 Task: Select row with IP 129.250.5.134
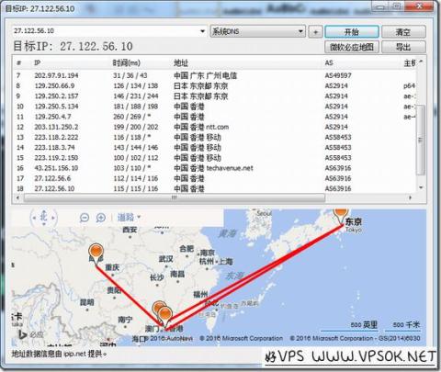pyautogui.click(x=214, y=107)
